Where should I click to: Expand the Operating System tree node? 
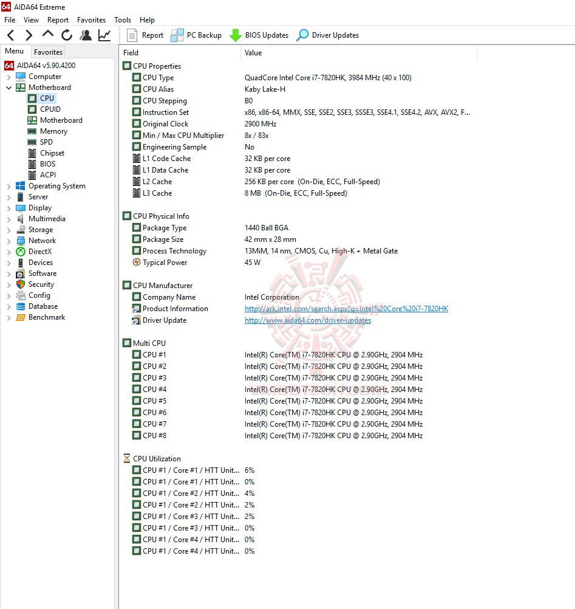tap(9, 187)
